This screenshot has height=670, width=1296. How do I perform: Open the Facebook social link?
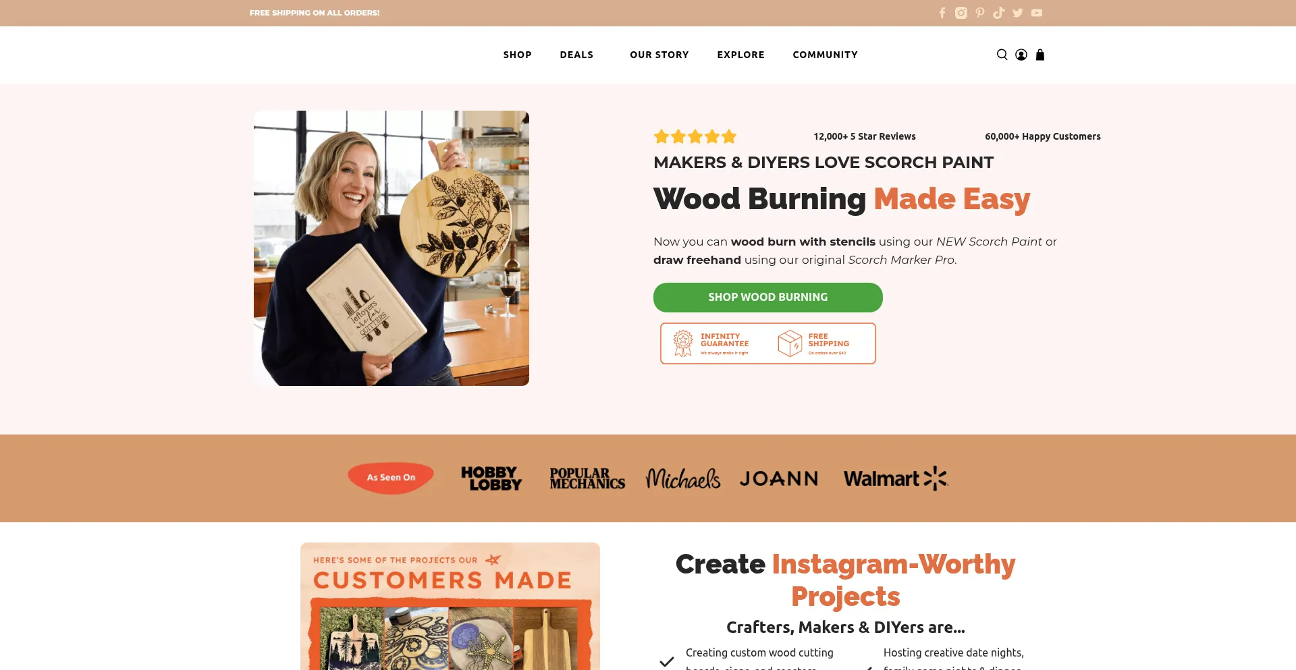[x=942, y=13]
